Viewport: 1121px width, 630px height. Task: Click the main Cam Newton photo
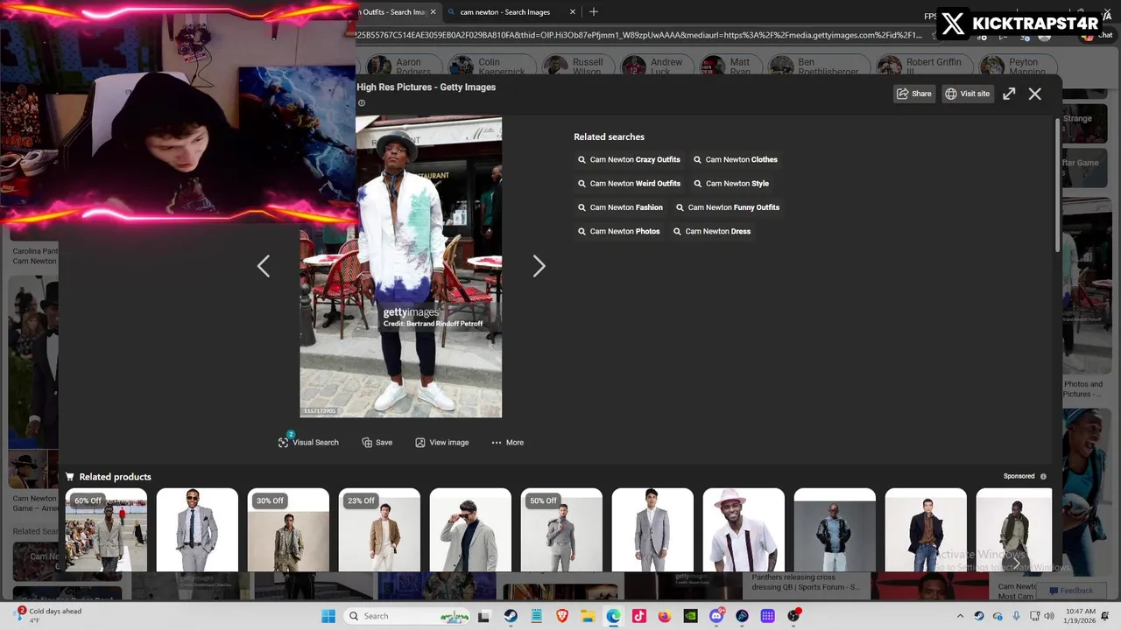[401, 267]
